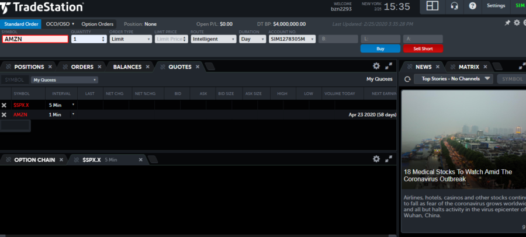
Task: Close the $SPX.X 5 Min chart tab
Action: pos(140,159)
